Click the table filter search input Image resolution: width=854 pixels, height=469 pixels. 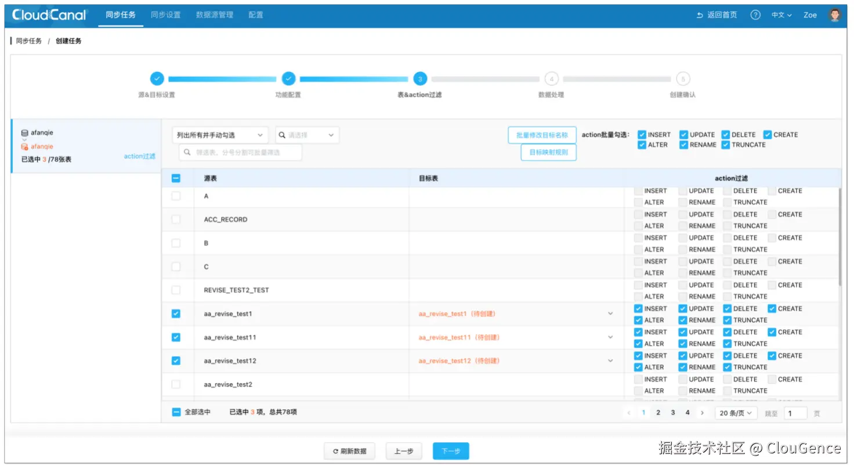pyautogui.click(x=240, y=152)
